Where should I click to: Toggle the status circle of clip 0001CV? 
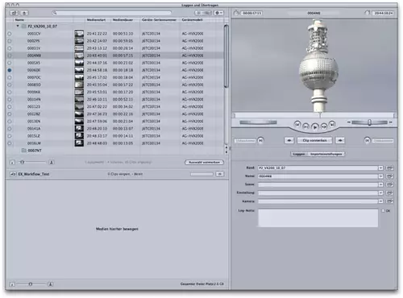(10, 34)
